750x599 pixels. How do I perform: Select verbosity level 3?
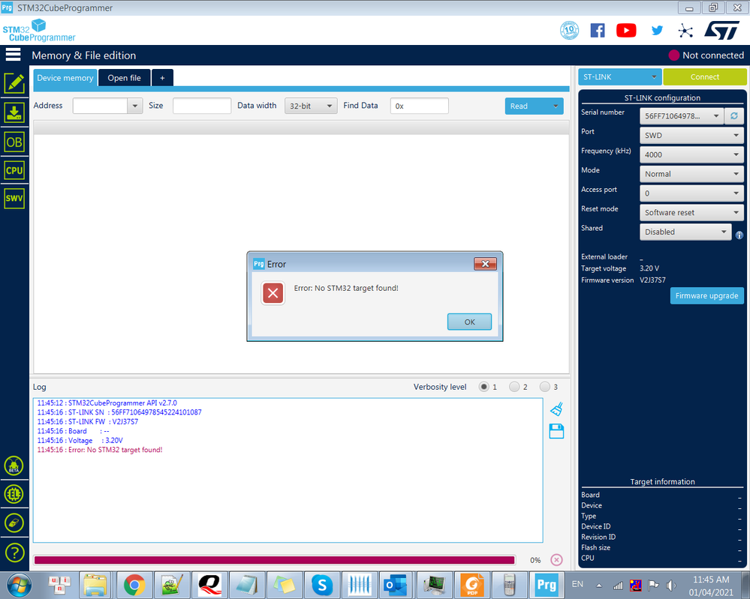click(x=545, y=387)
